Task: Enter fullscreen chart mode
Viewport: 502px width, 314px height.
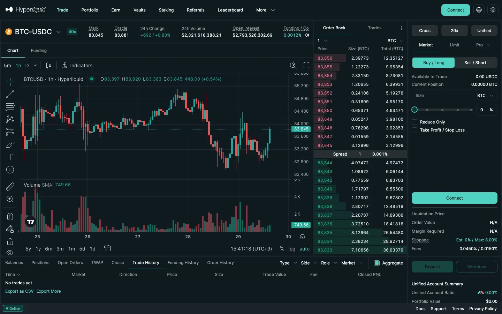Action: [306, 65]
